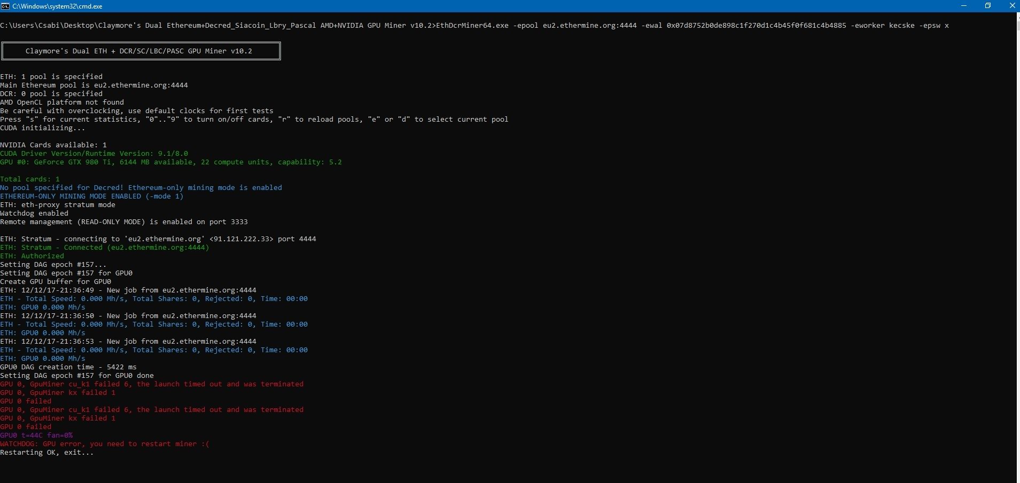Click the "Stratum - connecting to" line
1020x483 pixels.
[158, 239]
